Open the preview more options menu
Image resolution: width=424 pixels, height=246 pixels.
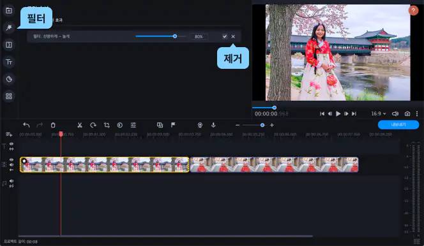(417, 113)
